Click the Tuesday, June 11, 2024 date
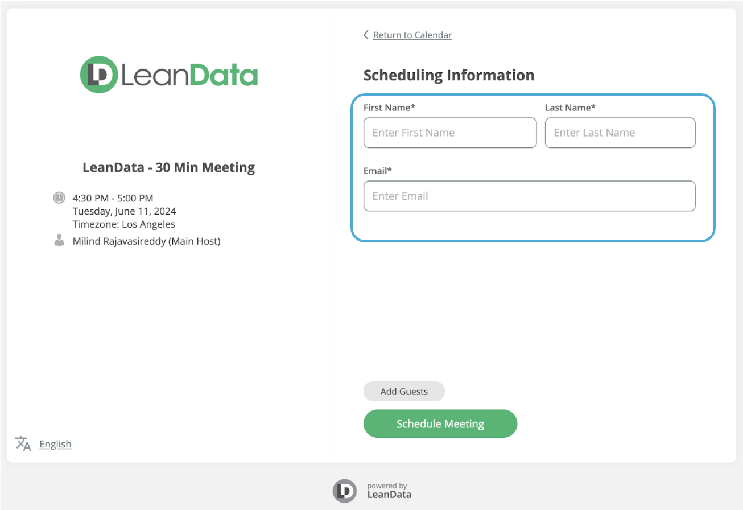 tap(124, 211)
